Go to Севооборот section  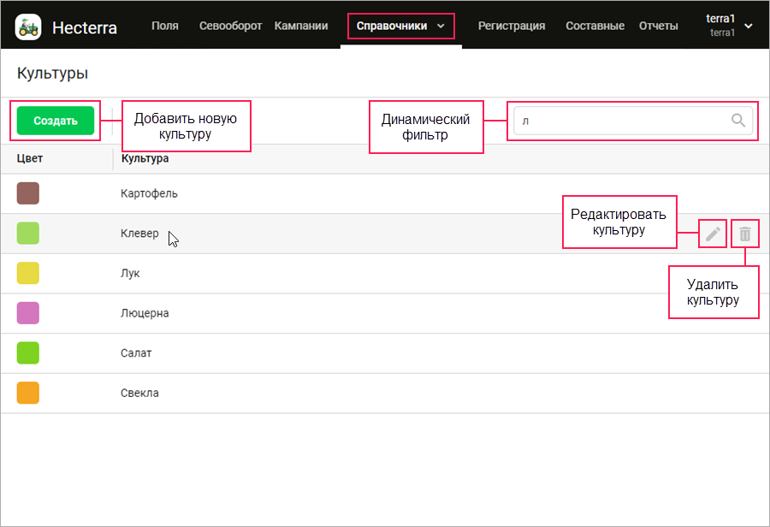tap(230, 26)
